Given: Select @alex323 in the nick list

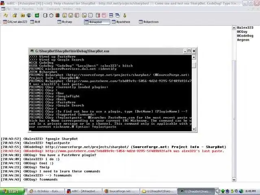Looking at the screenshot, I should click(x=245, y=28).
